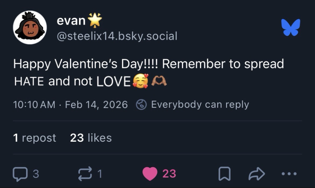The image size is (315, 188).
Task: Unlike the post via pink heart
Action: (x=150, y=174)
